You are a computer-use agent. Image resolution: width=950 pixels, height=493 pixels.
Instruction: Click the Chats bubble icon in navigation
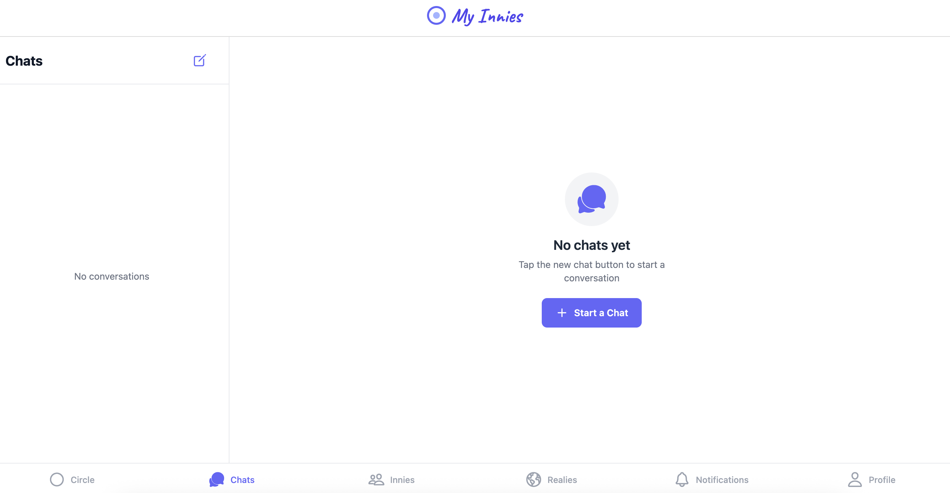click(x=217, y=479)
